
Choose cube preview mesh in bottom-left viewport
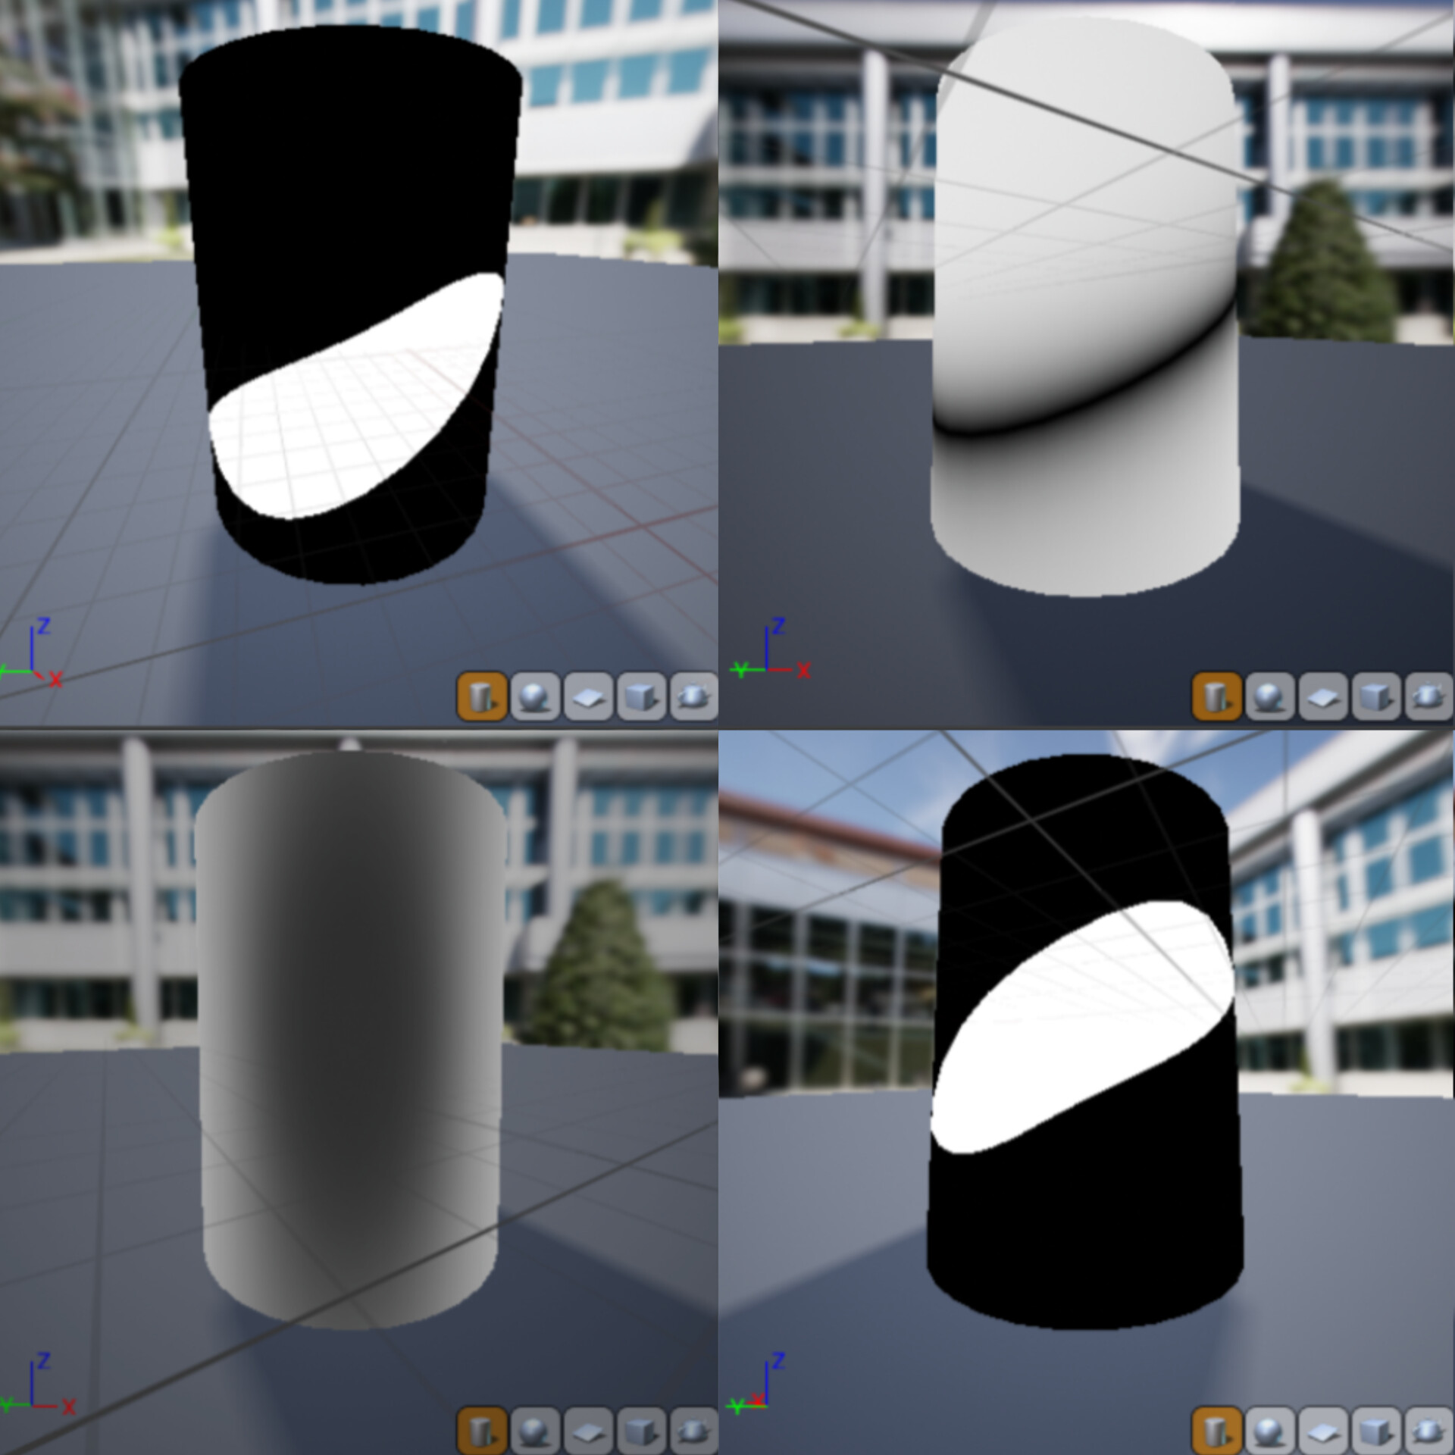(x=641, y=1431)
